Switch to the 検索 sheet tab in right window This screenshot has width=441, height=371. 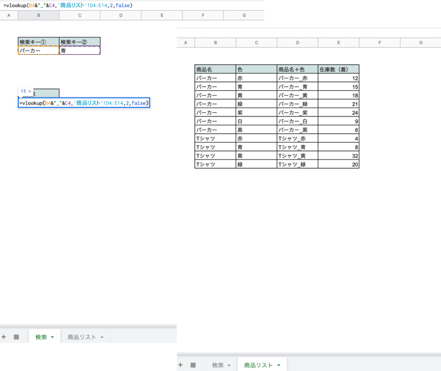coord(217,365)
